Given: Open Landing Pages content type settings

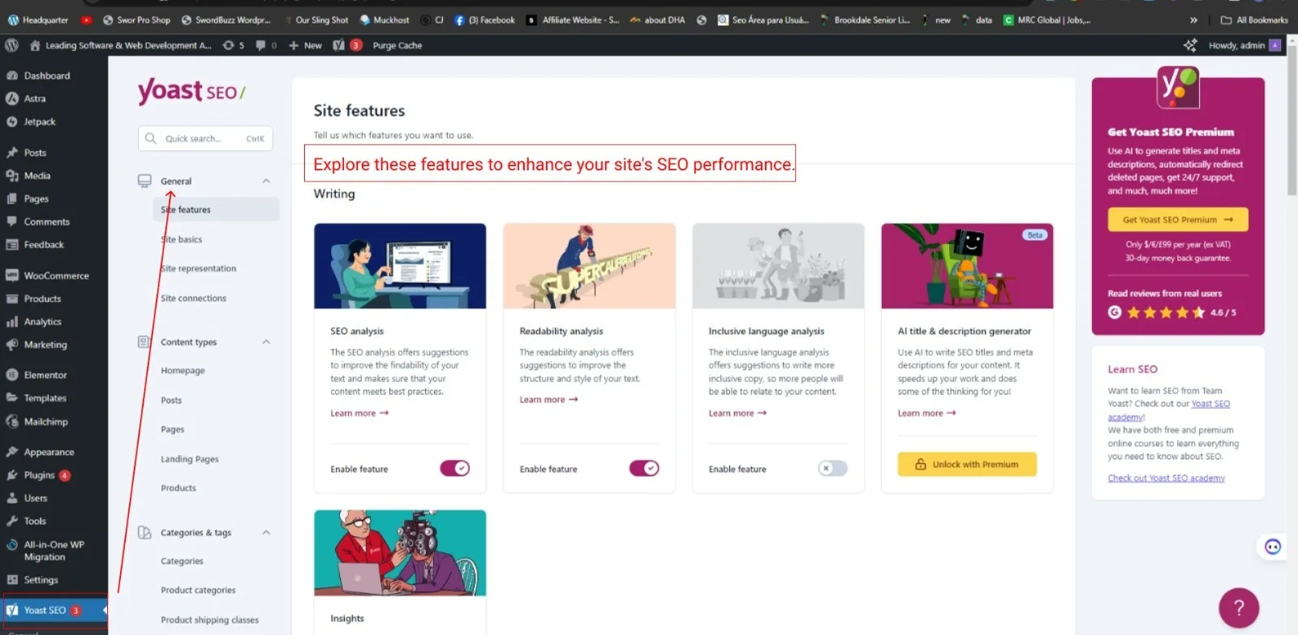Looking at the screenshot, I should [x=190, y=459].
